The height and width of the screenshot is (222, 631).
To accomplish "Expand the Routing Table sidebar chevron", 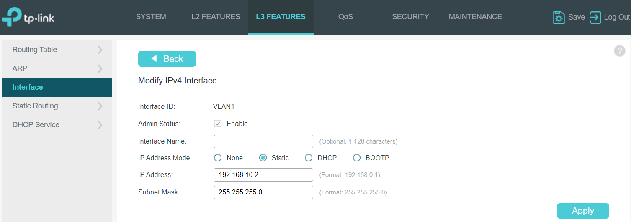I will (100, 50).
